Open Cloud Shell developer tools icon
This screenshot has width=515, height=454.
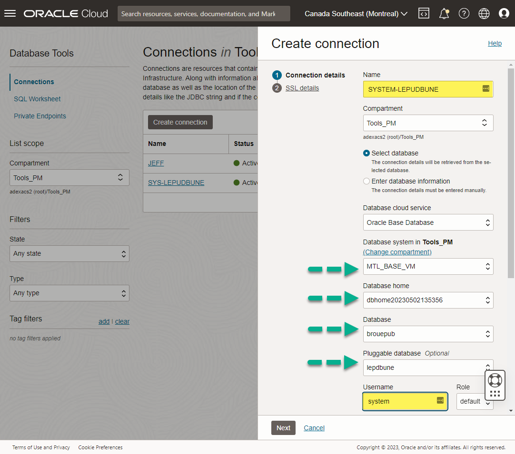point(424,13)
